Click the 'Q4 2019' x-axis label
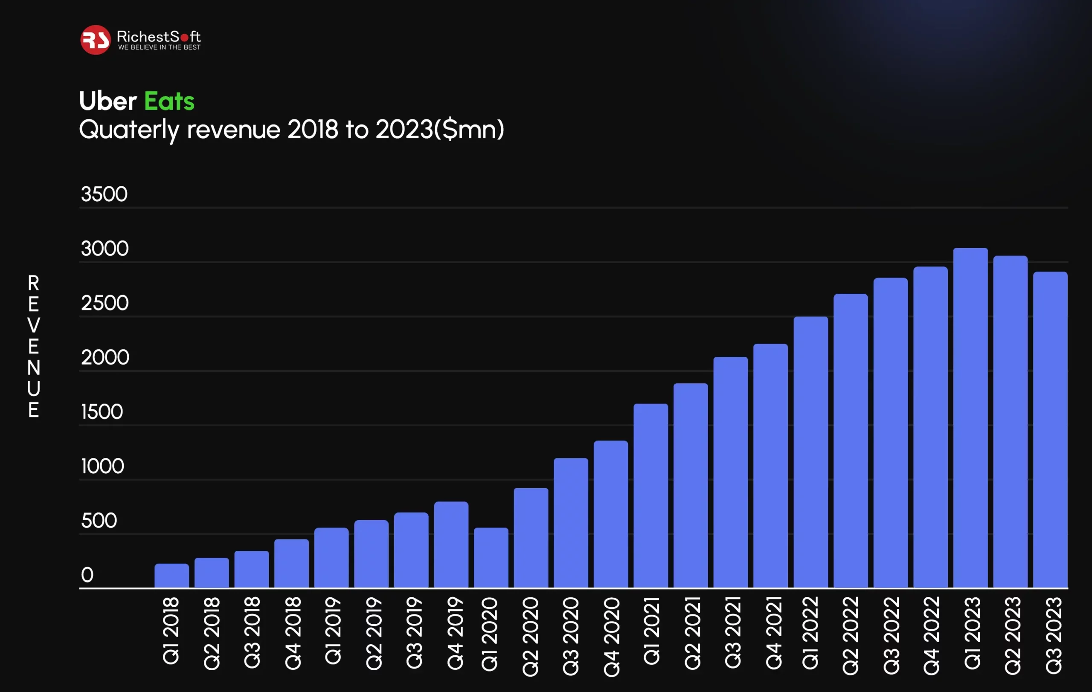The width and height of the screenshot is (1092, 692). click(455, 633)
